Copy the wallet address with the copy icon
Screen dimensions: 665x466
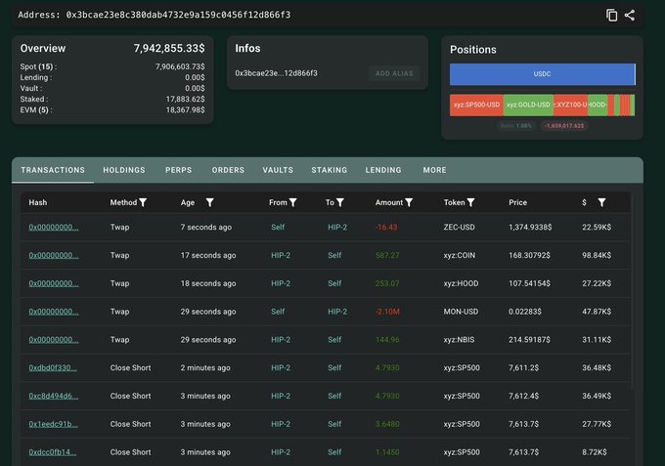pyautogui.click(x=611, y=16)
